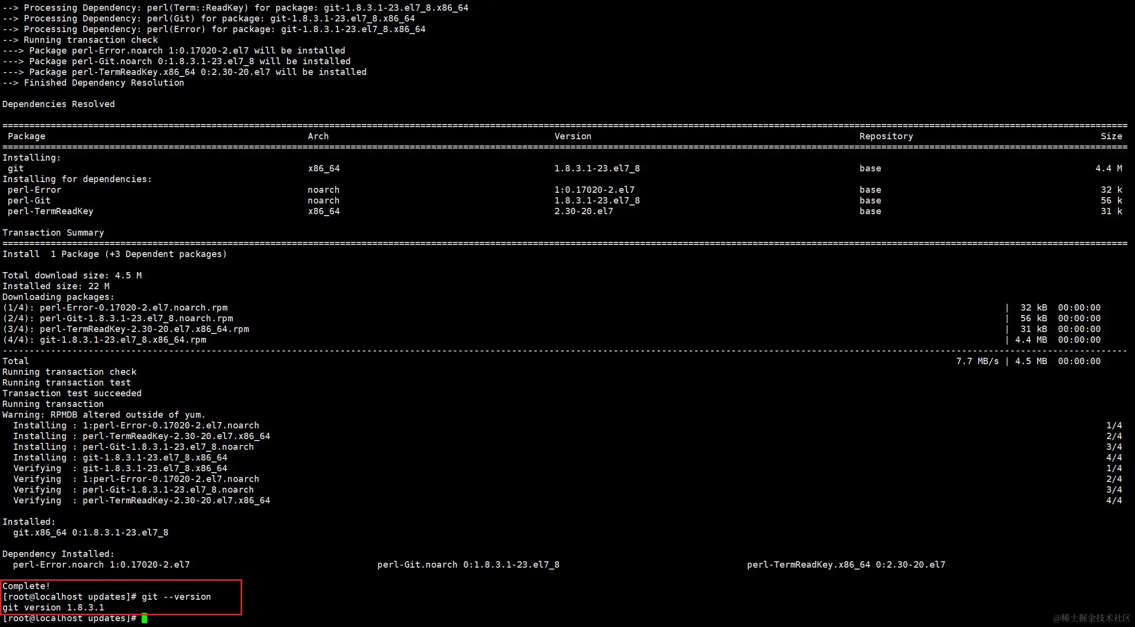Click the 'Version' column header
This screenshot has height=627, width=1135.
pyautogui.click(x=572, y=136)
